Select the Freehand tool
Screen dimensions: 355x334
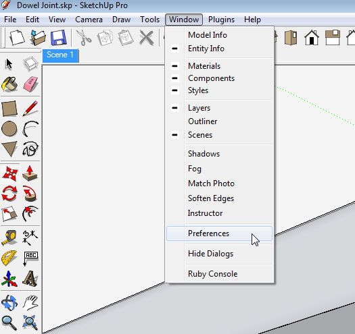coord(30,149)
